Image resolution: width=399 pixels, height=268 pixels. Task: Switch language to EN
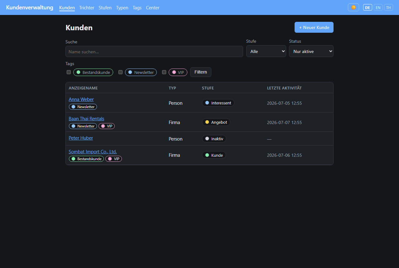click(x=378, y=7)
